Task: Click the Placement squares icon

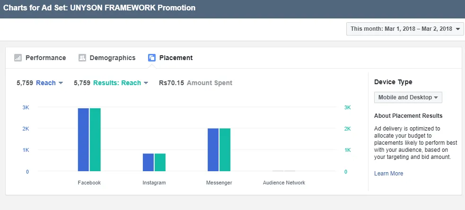Action: coord(151,58)
